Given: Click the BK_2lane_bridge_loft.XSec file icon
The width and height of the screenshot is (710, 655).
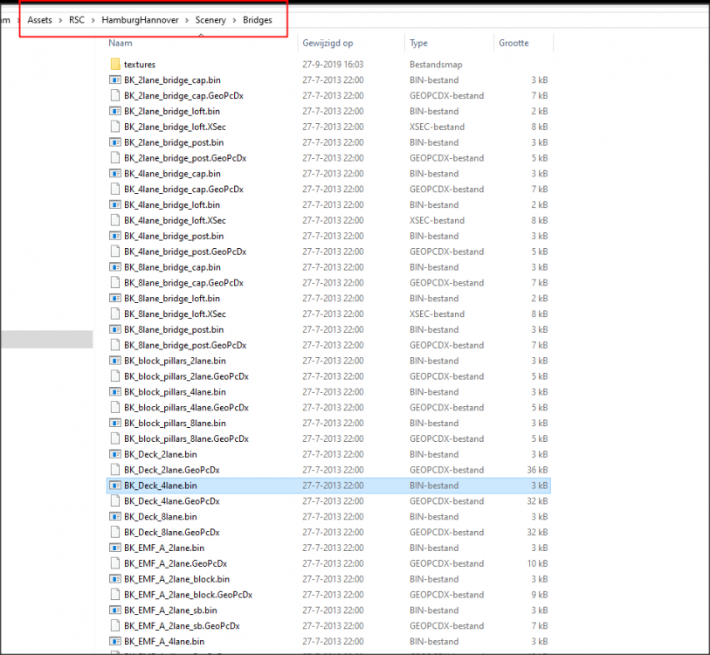Looking at the screenshot, I should (x=115, y=128).
